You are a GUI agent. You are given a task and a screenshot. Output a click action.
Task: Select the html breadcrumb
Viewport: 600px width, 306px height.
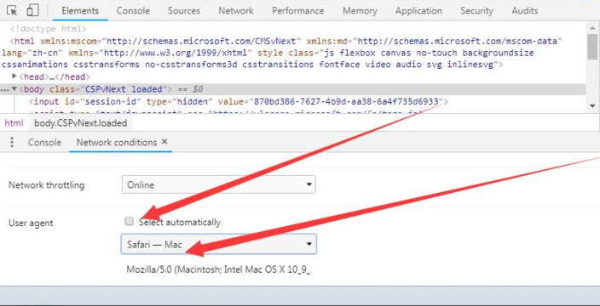[14, 123]
